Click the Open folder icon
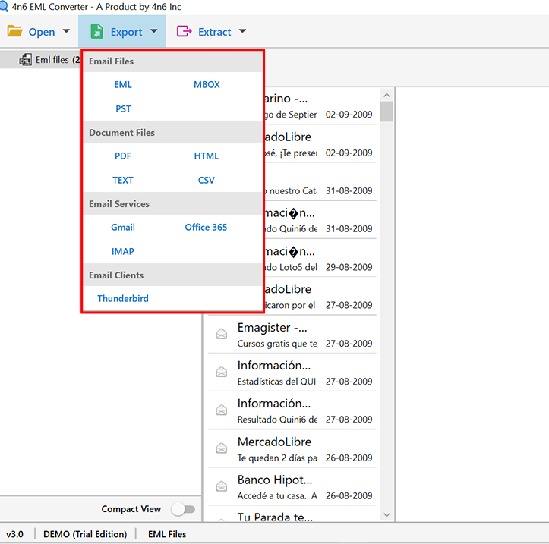Screen dimensions: 549x544 (x=14, y=31)
